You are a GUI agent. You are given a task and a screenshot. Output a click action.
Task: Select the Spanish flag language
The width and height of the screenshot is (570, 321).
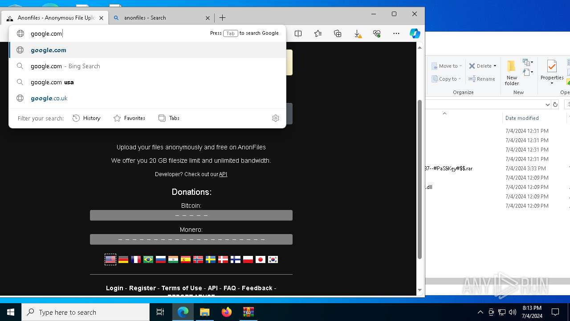pyautogui.click(x=186, y=259)
